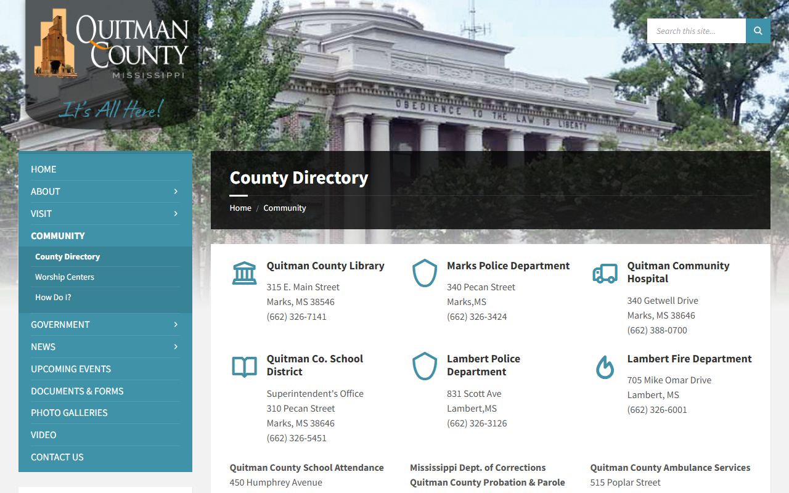Click the Superintendent's Office text

(315, 394)
